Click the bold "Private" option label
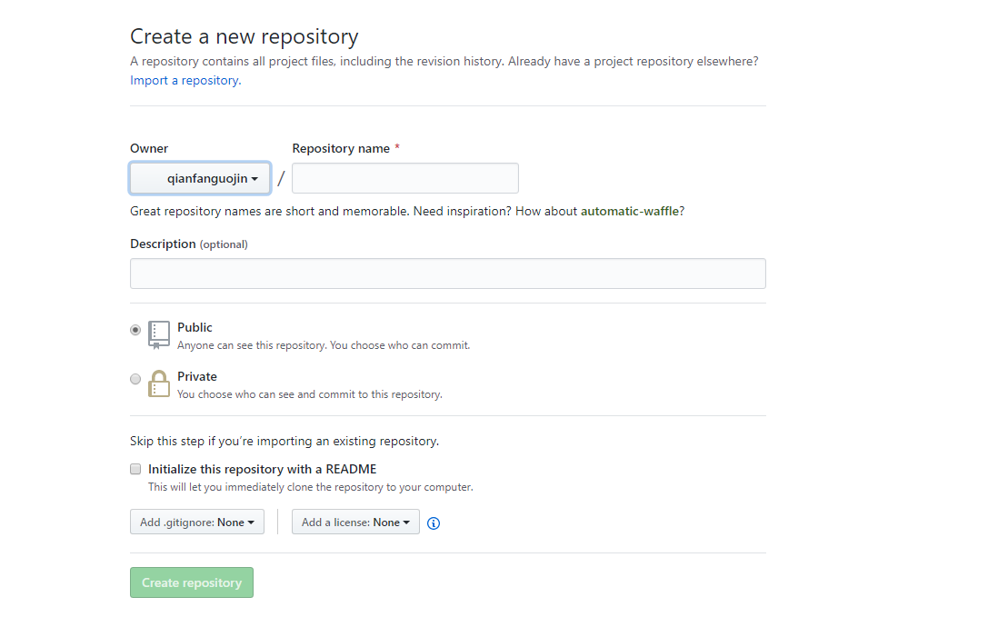This screenshot has height=627, width=988. tap(197, 376)
